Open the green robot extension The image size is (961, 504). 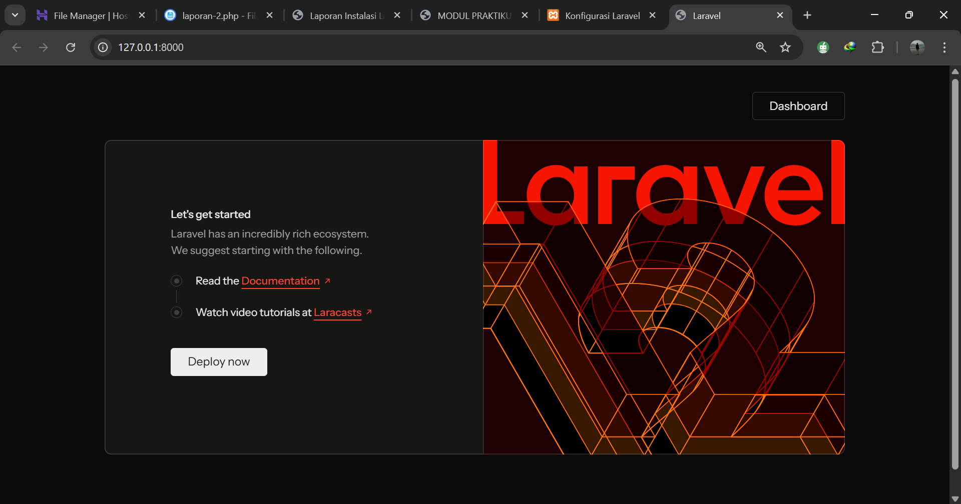point(823,47)
